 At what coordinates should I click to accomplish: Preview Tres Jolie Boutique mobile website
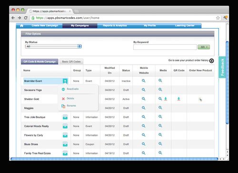click(x=144, y=117)
